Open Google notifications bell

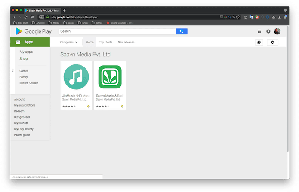(268, 31)
